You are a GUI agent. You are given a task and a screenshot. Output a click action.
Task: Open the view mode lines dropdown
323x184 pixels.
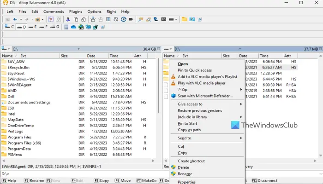coord(173,19)
